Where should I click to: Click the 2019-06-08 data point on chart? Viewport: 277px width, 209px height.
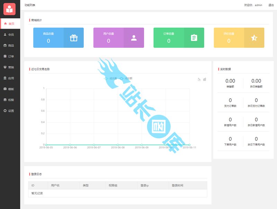118,145
